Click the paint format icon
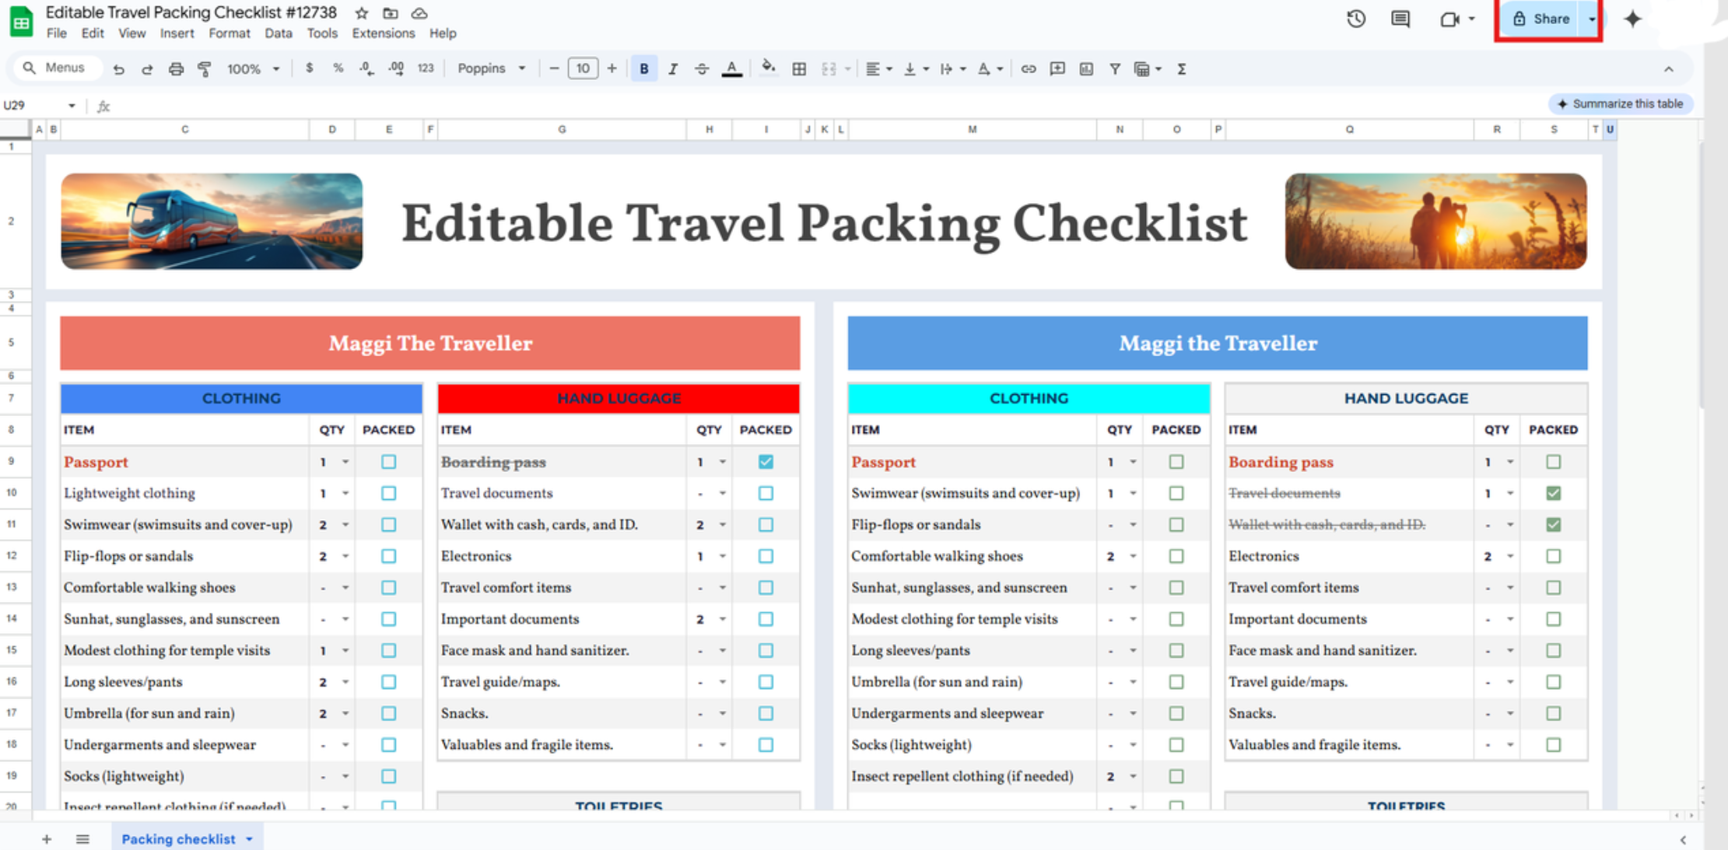 coord(205,69)
